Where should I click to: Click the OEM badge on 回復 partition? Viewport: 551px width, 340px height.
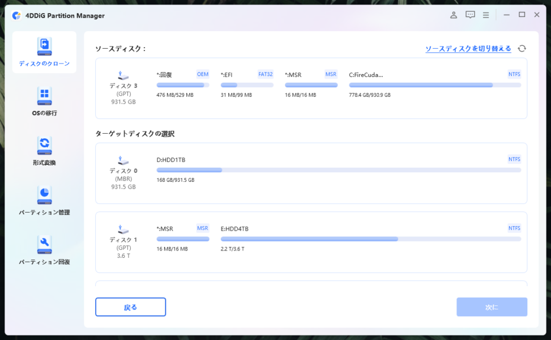tap(202, 74)
